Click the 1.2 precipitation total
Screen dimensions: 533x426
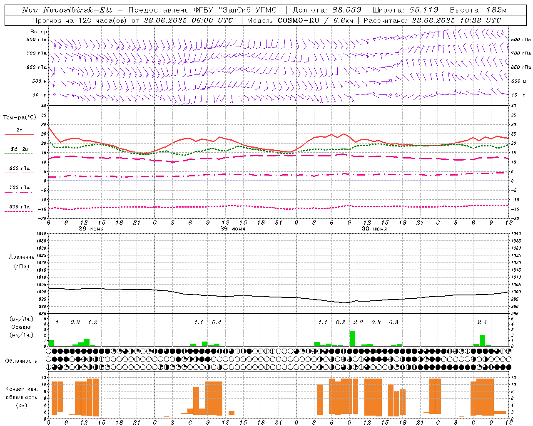[92, 322]
